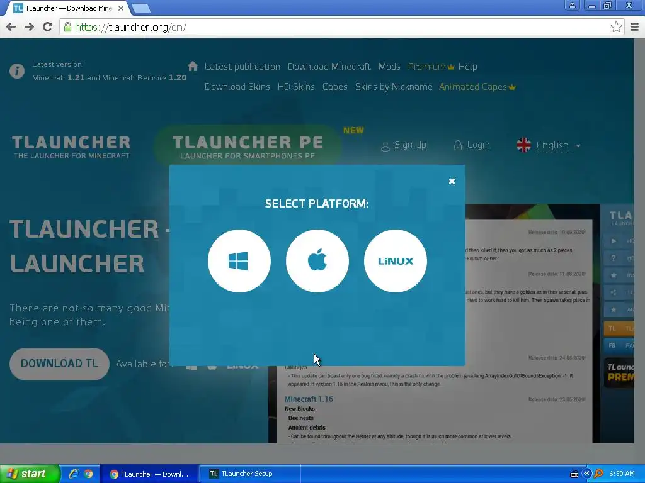Click the UK flag language icon
Viewport: 645px width, 483px height.
[523, 145]
